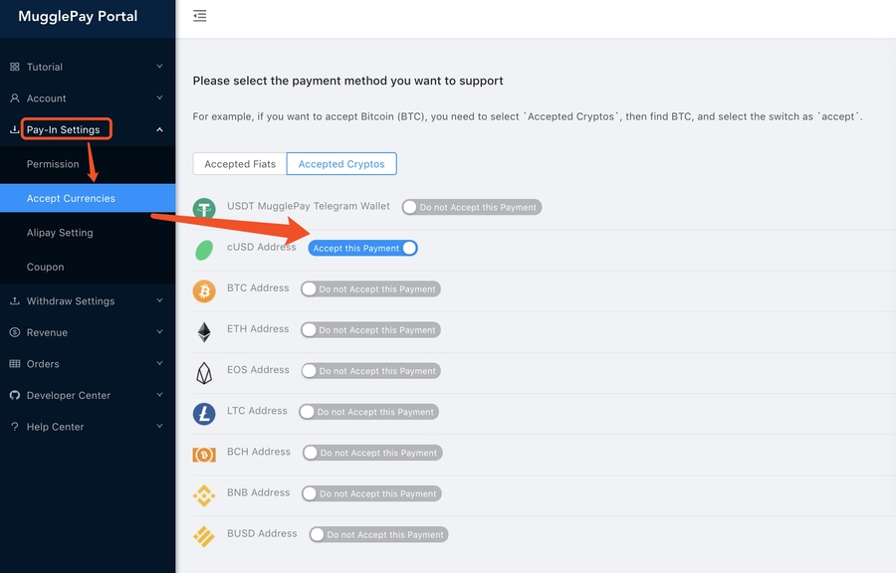Turn on the ETH Address payment switch

point(370,330)
